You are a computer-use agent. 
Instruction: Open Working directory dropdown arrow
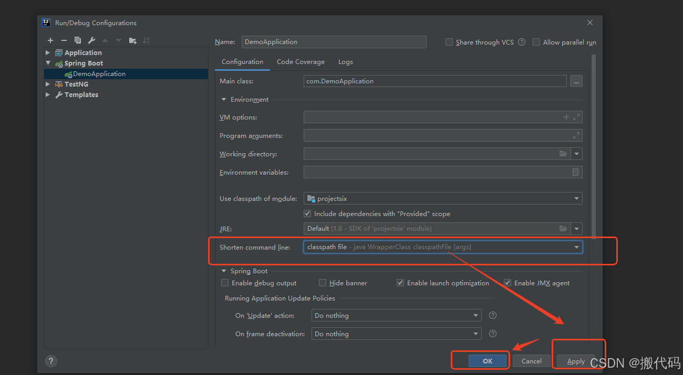(577, 154)
